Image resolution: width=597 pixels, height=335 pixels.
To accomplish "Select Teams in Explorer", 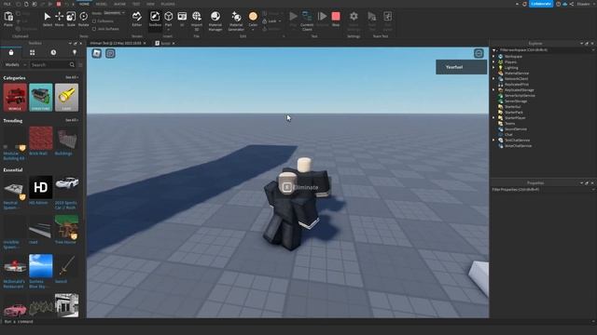I will (509, 124).
